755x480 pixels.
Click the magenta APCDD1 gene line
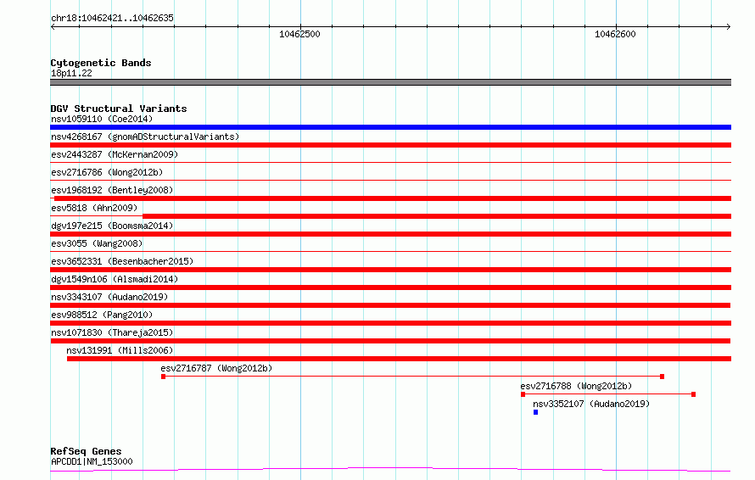click(390, 470)
